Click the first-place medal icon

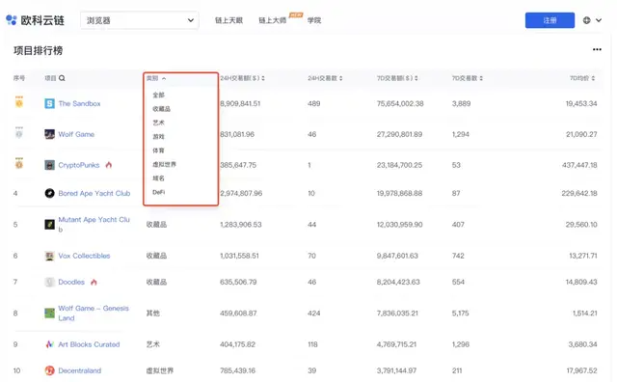pyautogui.click(x=19, y=101)
